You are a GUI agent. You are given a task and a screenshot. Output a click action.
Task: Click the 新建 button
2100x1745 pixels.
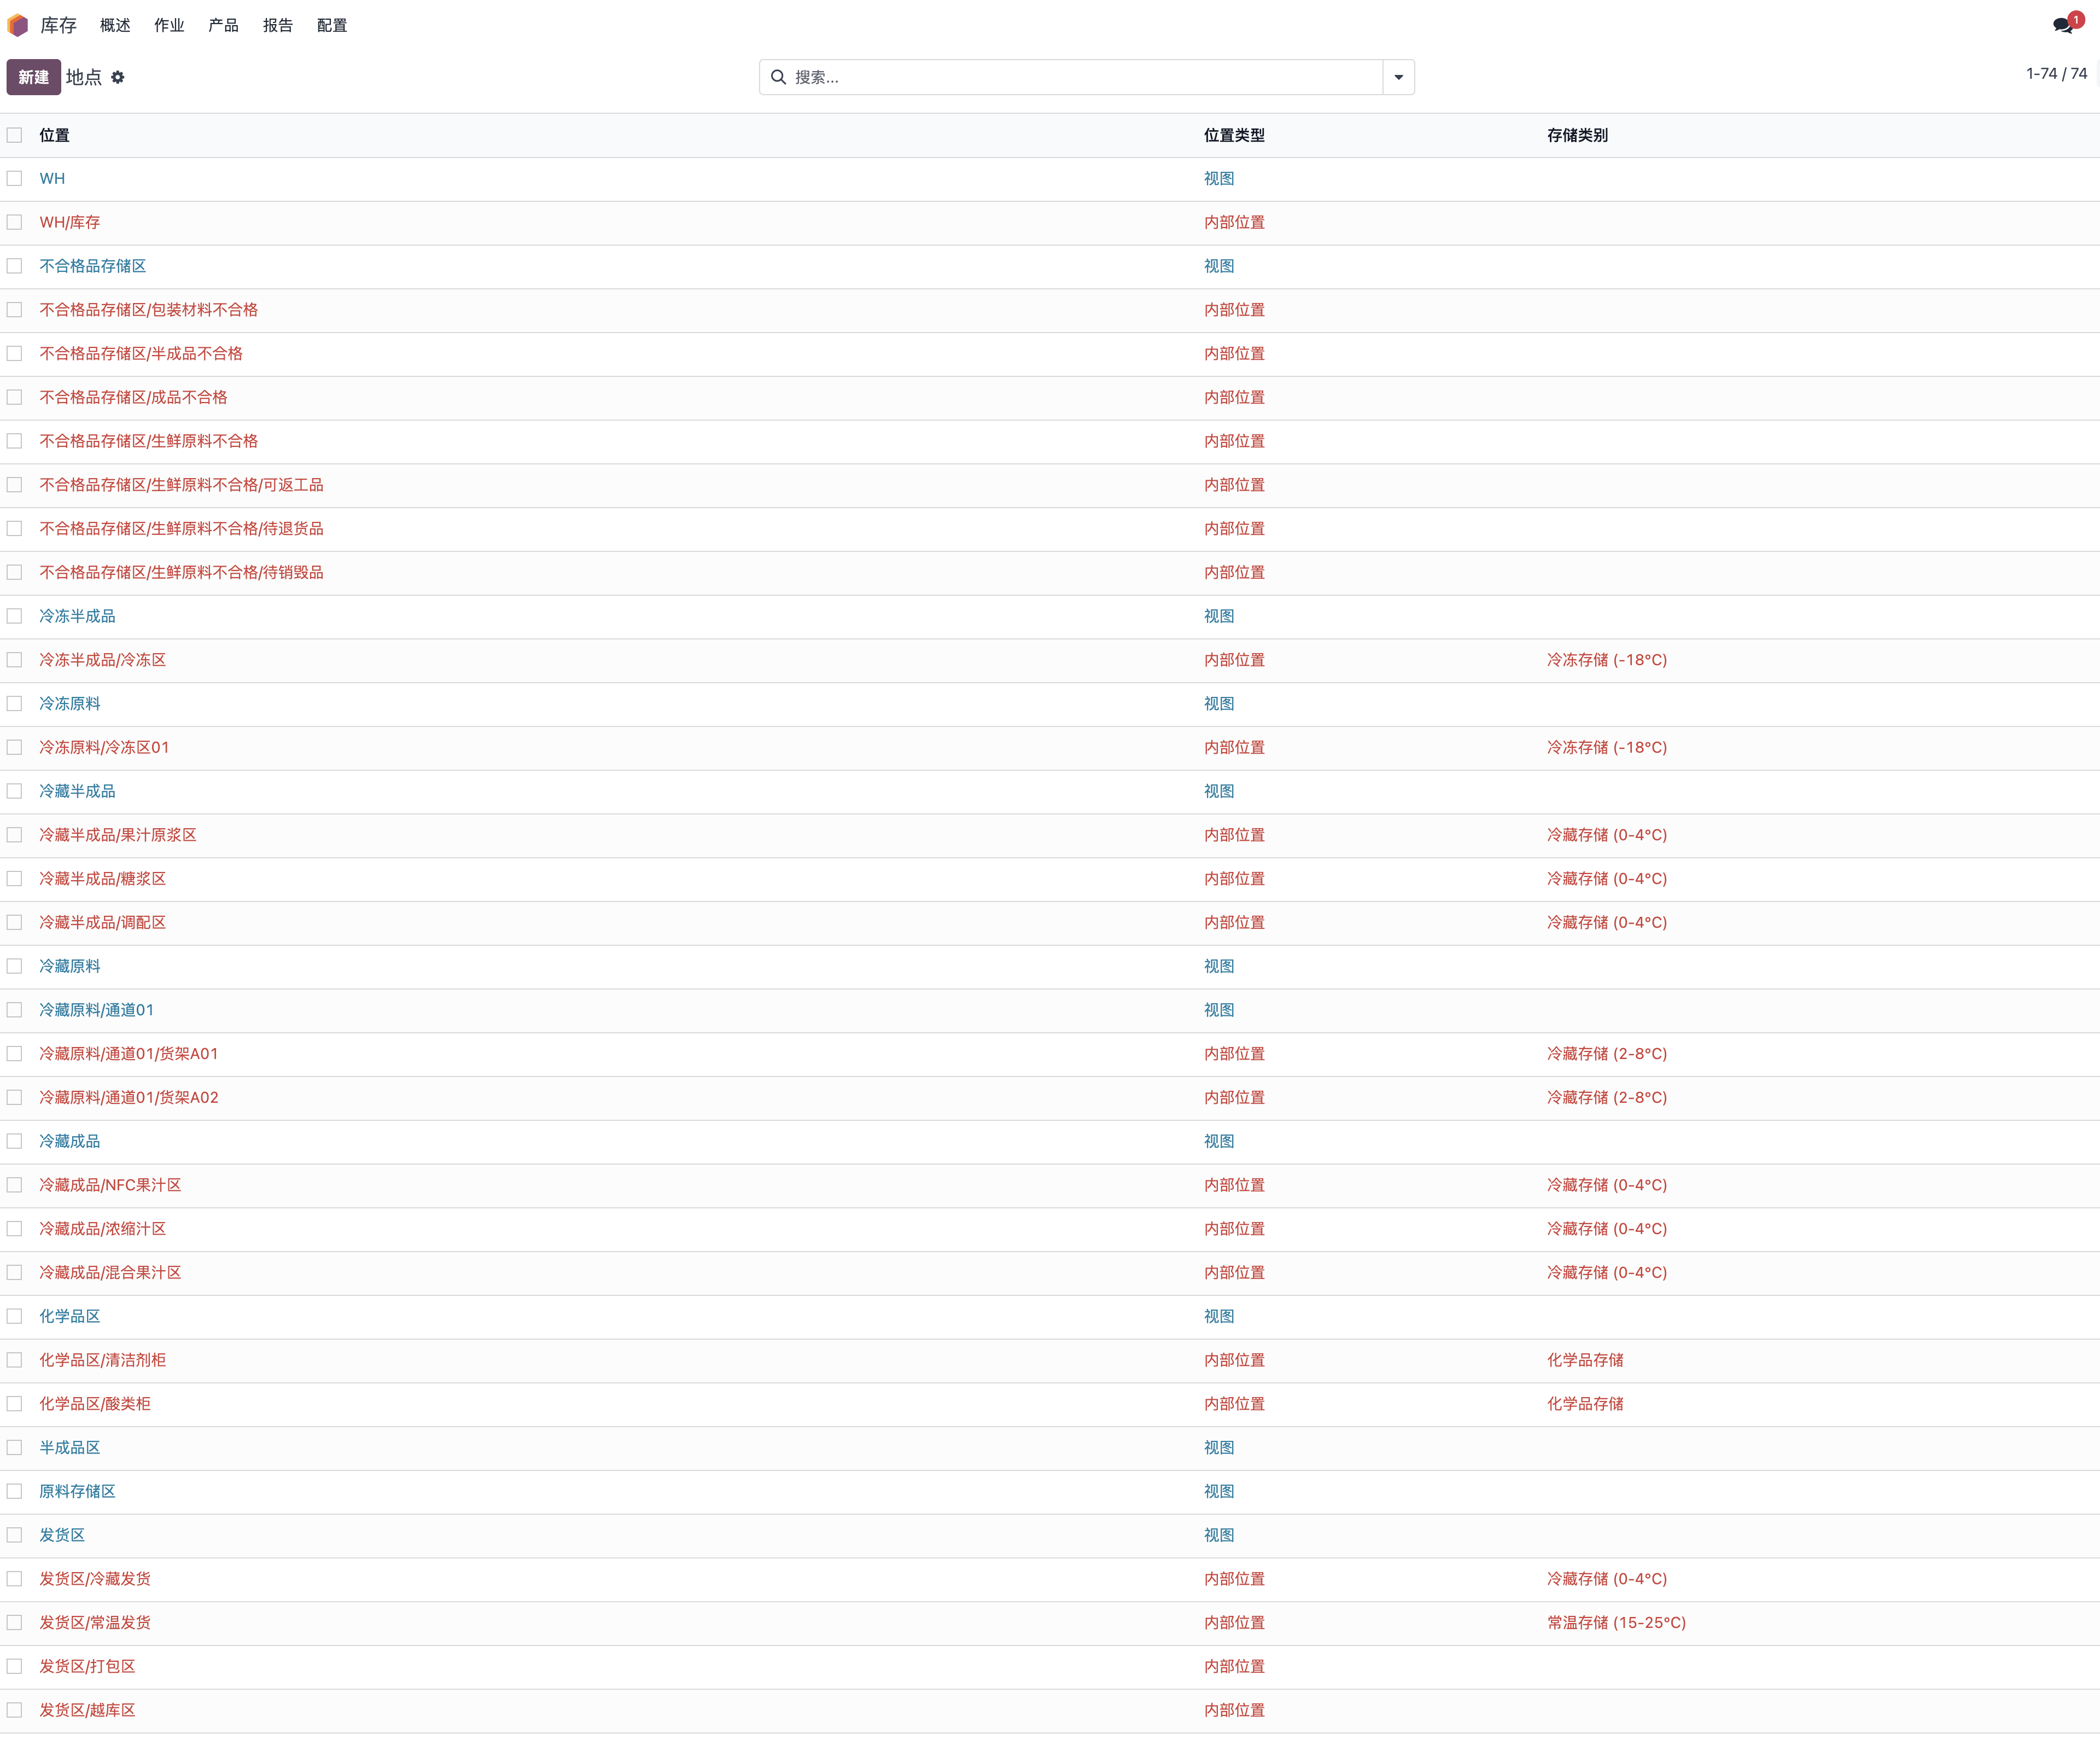pyautogui.click(x=33, y=77)
